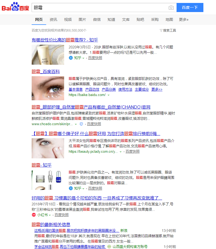Screen dimensions: 216x249
Task: Switch to 地图 tab
Action: (x=169, y=20)
